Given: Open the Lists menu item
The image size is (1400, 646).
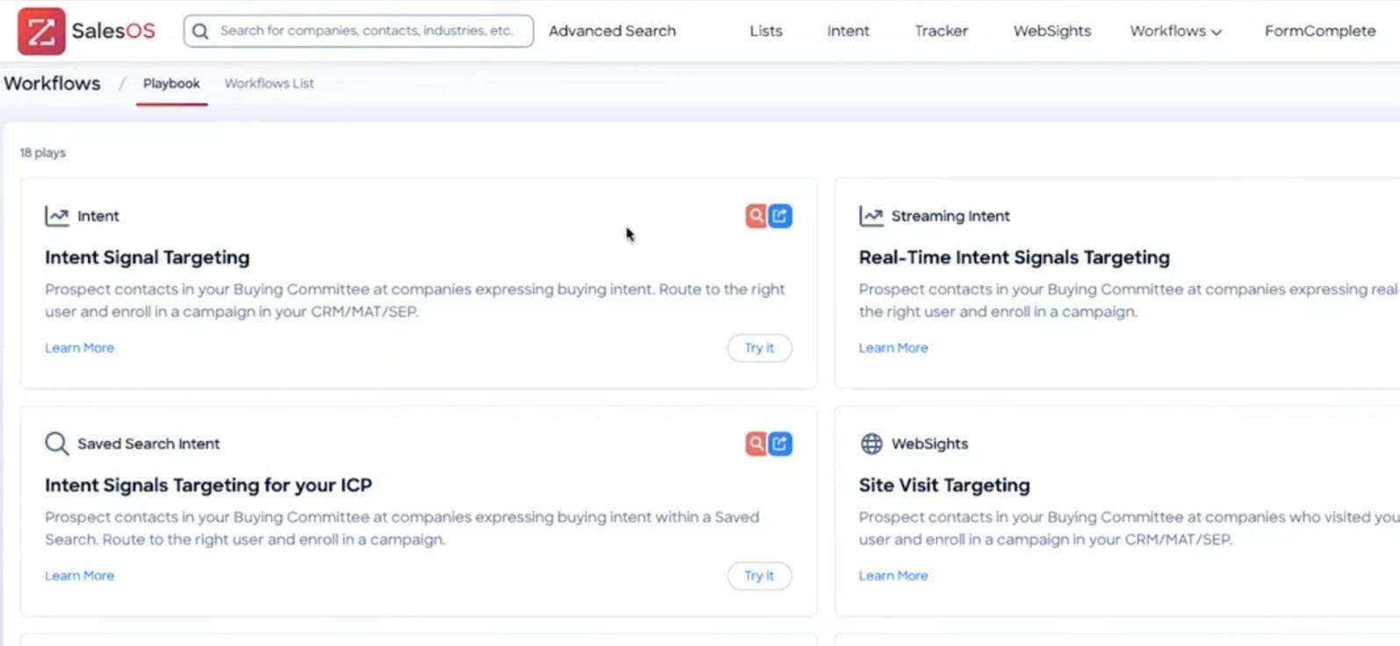Looking at the screenshot, I should click(x=765, y=31).
